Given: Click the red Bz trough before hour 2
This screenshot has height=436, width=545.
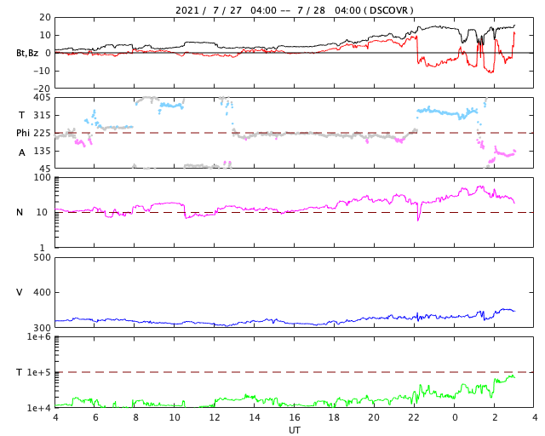Looking at the screenshot, I should [490, 72].
